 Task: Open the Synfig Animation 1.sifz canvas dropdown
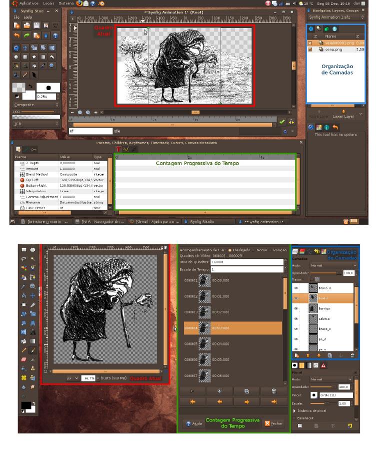[336, 18]
